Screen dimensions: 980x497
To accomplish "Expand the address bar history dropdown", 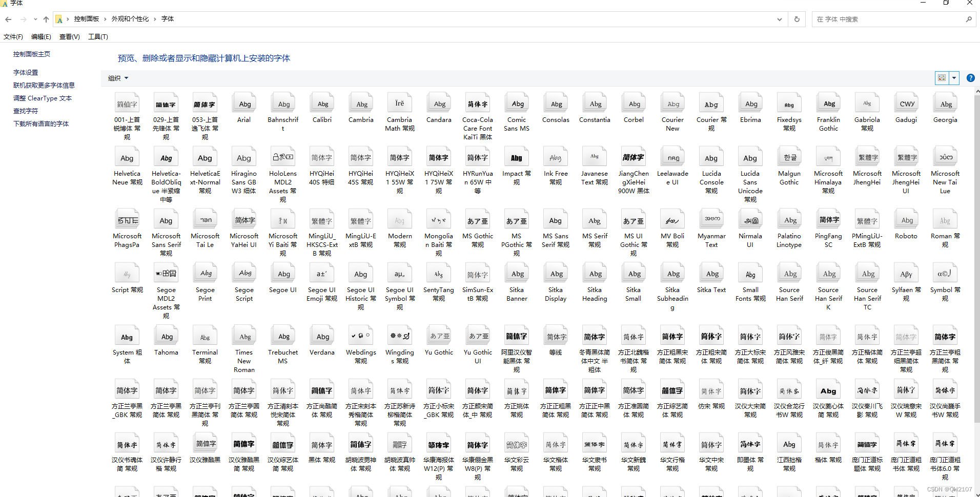I will tap(780, 19).
